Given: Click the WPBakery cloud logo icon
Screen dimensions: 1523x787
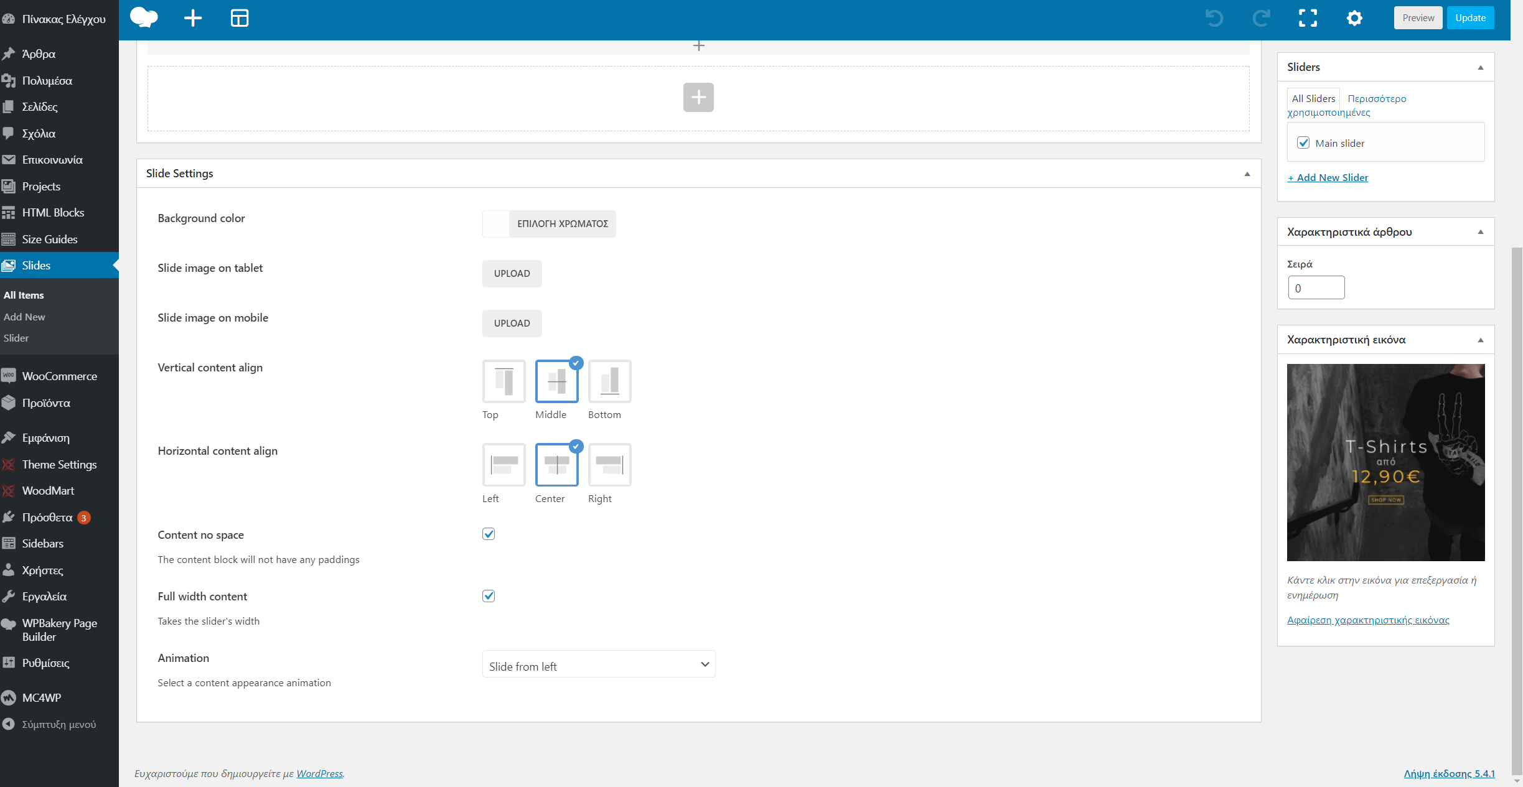Looking at the screenshot, I should click(144, 17).
